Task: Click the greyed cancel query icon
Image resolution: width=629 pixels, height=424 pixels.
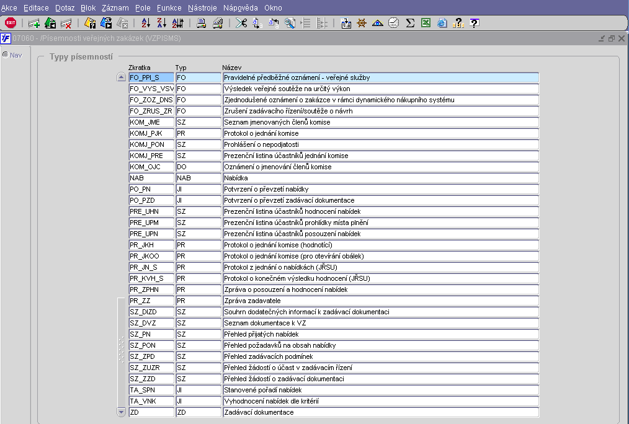Action: (122, 23)
